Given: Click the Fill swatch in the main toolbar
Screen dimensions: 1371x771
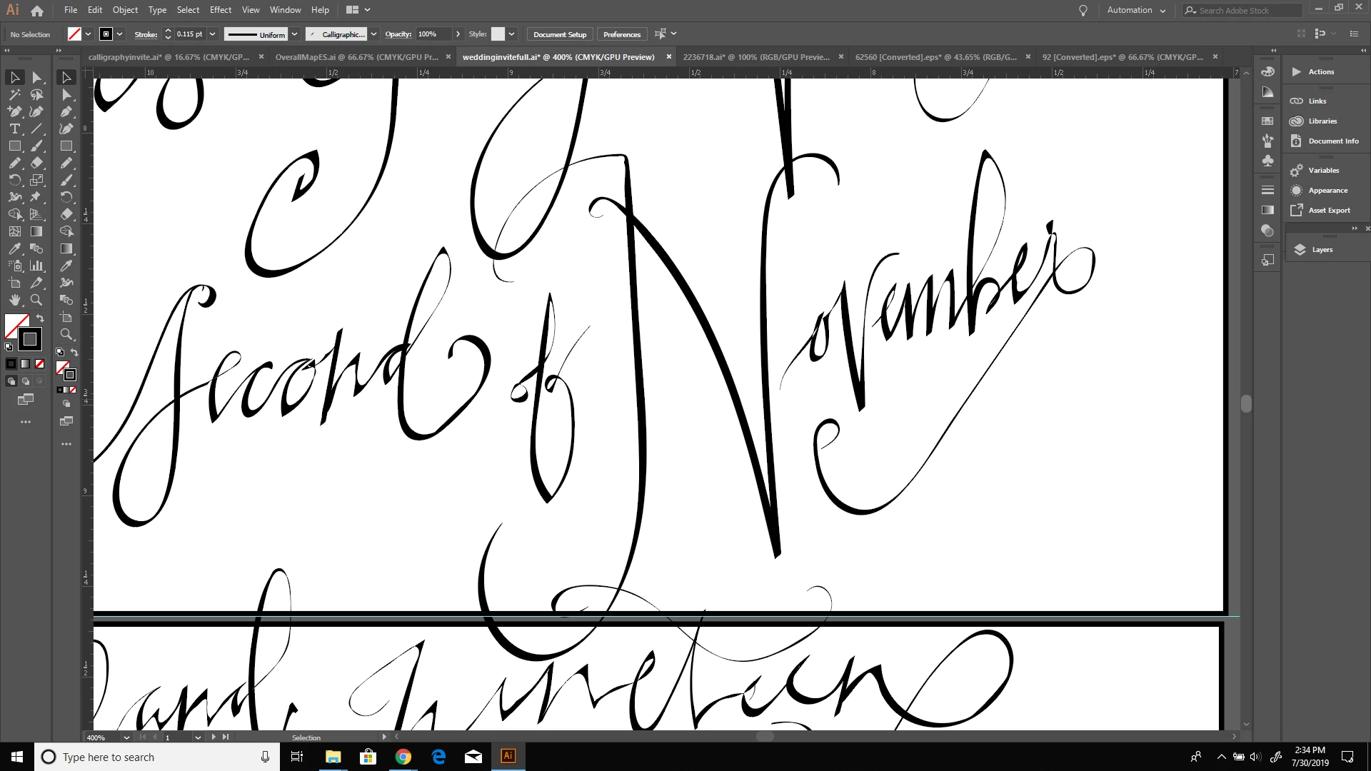Looking at the screenshot, I should (x=16, y=326).
